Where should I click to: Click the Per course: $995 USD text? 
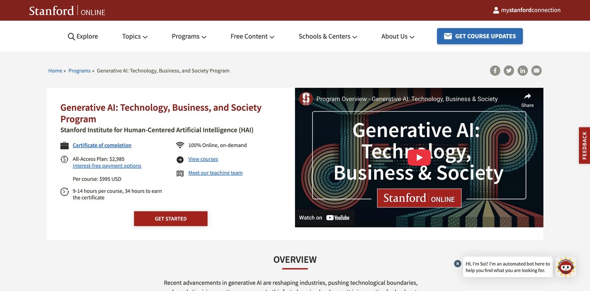click(97, 179)
